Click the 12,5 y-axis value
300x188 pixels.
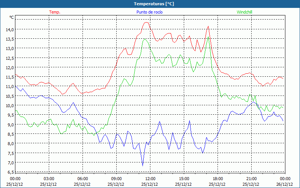point(10,58)
